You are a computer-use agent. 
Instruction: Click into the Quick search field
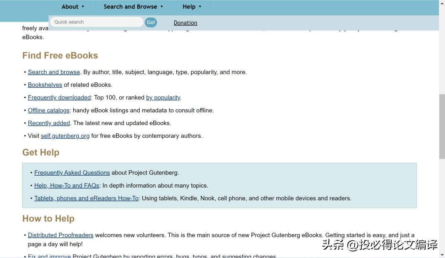(97, 22)
